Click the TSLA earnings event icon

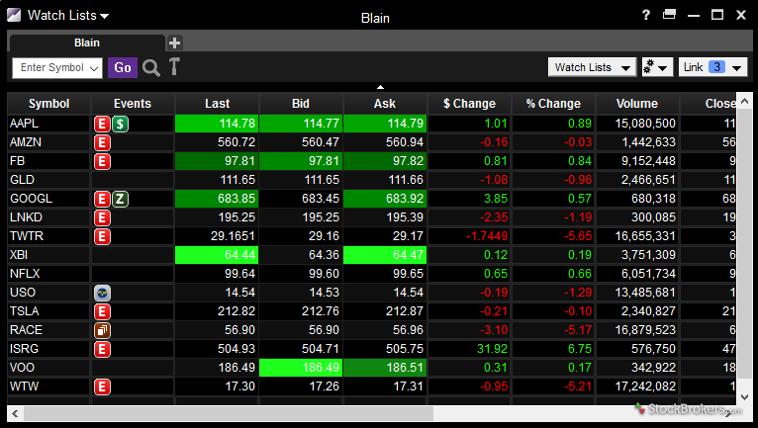[x=102, y=311]
